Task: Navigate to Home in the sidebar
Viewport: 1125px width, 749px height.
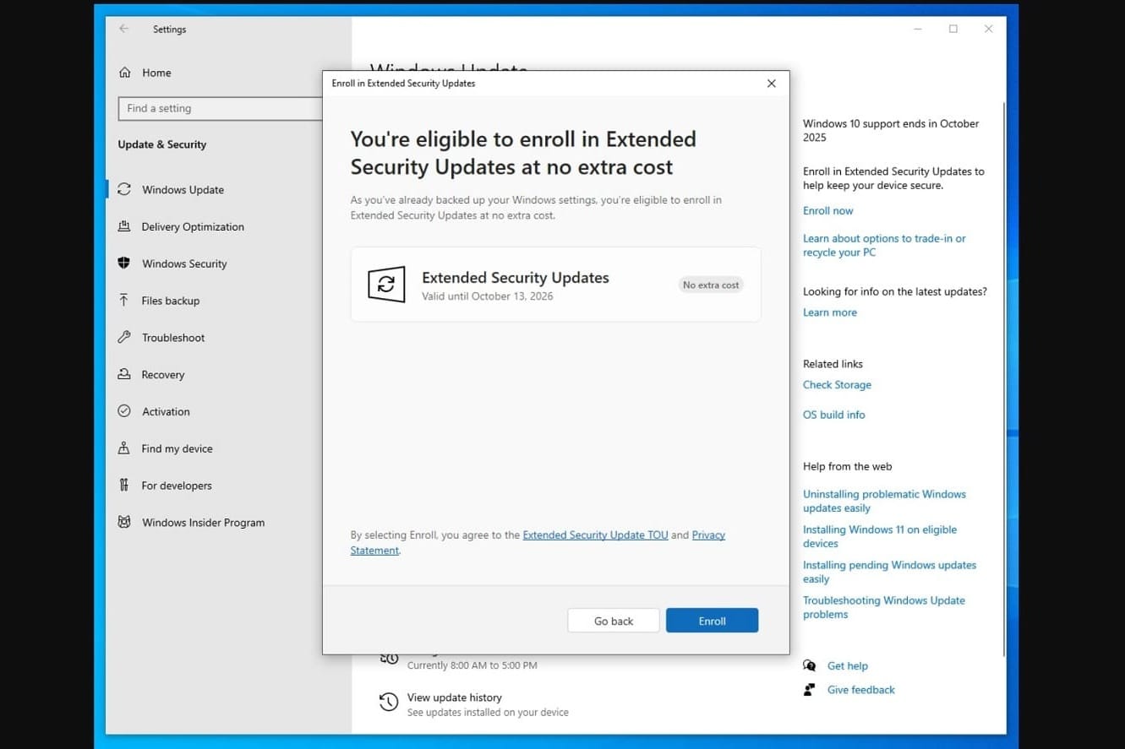Action: tap(156, 73)
